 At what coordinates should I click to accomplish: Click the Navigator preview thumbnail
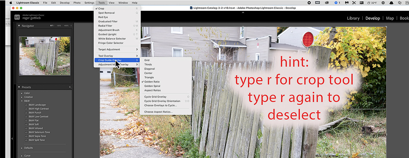click(x=45, y=56)
